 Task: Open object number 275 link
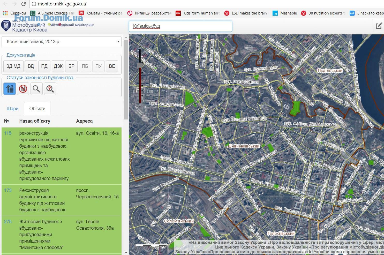[x=8, y=222]
